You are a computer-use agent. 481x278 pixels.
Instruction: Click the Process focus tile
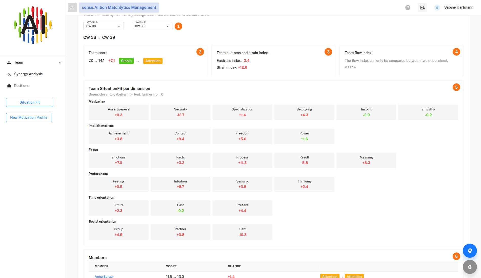coord(242,160)
